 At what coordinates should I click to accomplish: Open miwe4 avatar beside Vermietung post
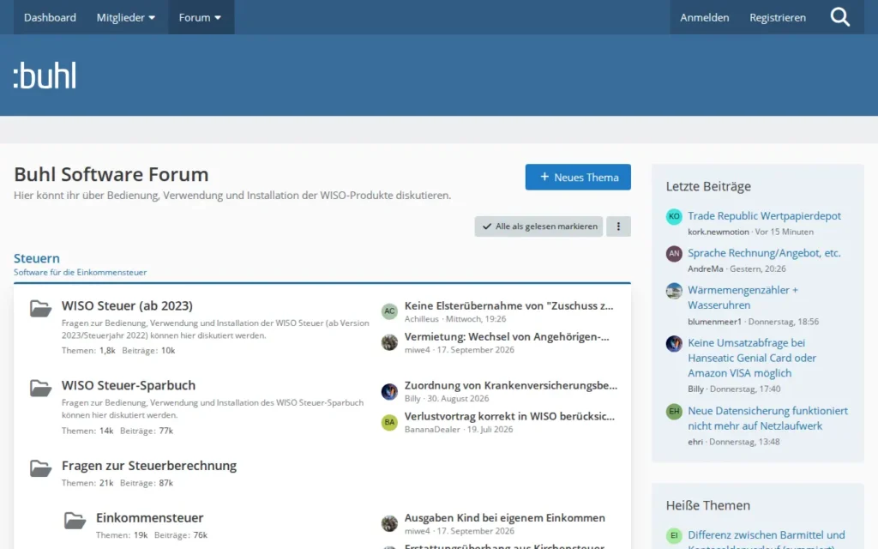[x=389, y=341]
